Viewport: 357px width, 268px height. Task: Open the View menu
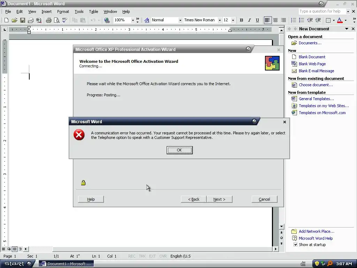pyautogui.click(x=32, y=12)
